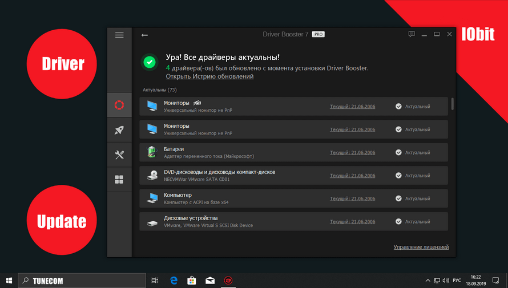This screenshot has width=508, height=288.
Task: Go back using the left arrow
Action: (144, 35)
